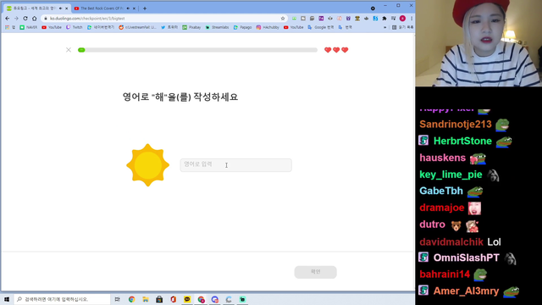Click the first red heart life icon
The width and height of the screenshot is (542, 305).
click(x=328, y=50)
